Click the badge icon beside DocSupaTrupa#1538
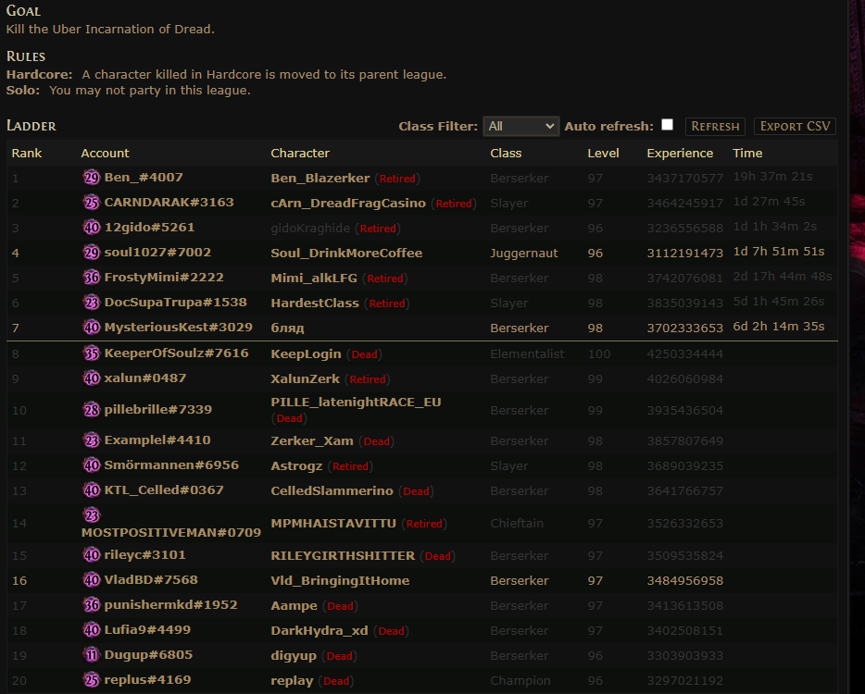Screen dimensions: 865x694 [91, 302]
